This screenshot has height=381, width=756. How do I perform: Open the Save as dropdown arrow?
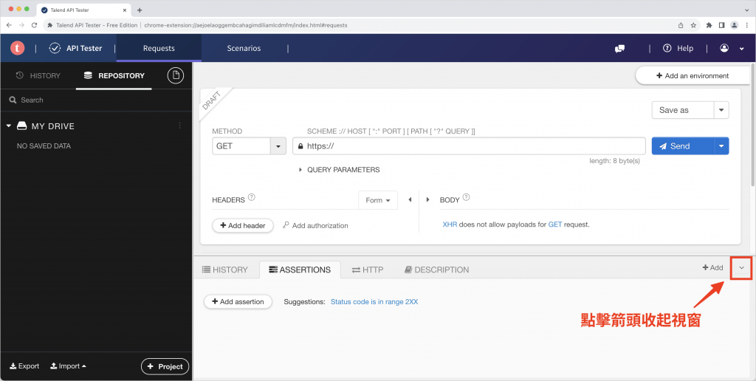721,110
